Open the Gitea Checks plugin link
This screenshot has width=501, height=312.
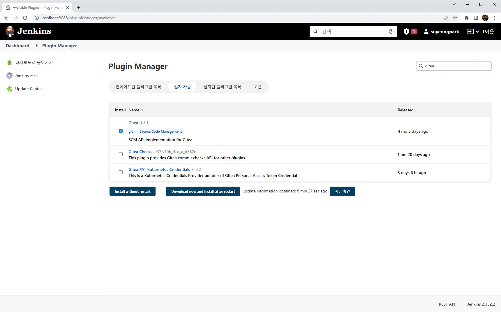click(x=140, y=152)
